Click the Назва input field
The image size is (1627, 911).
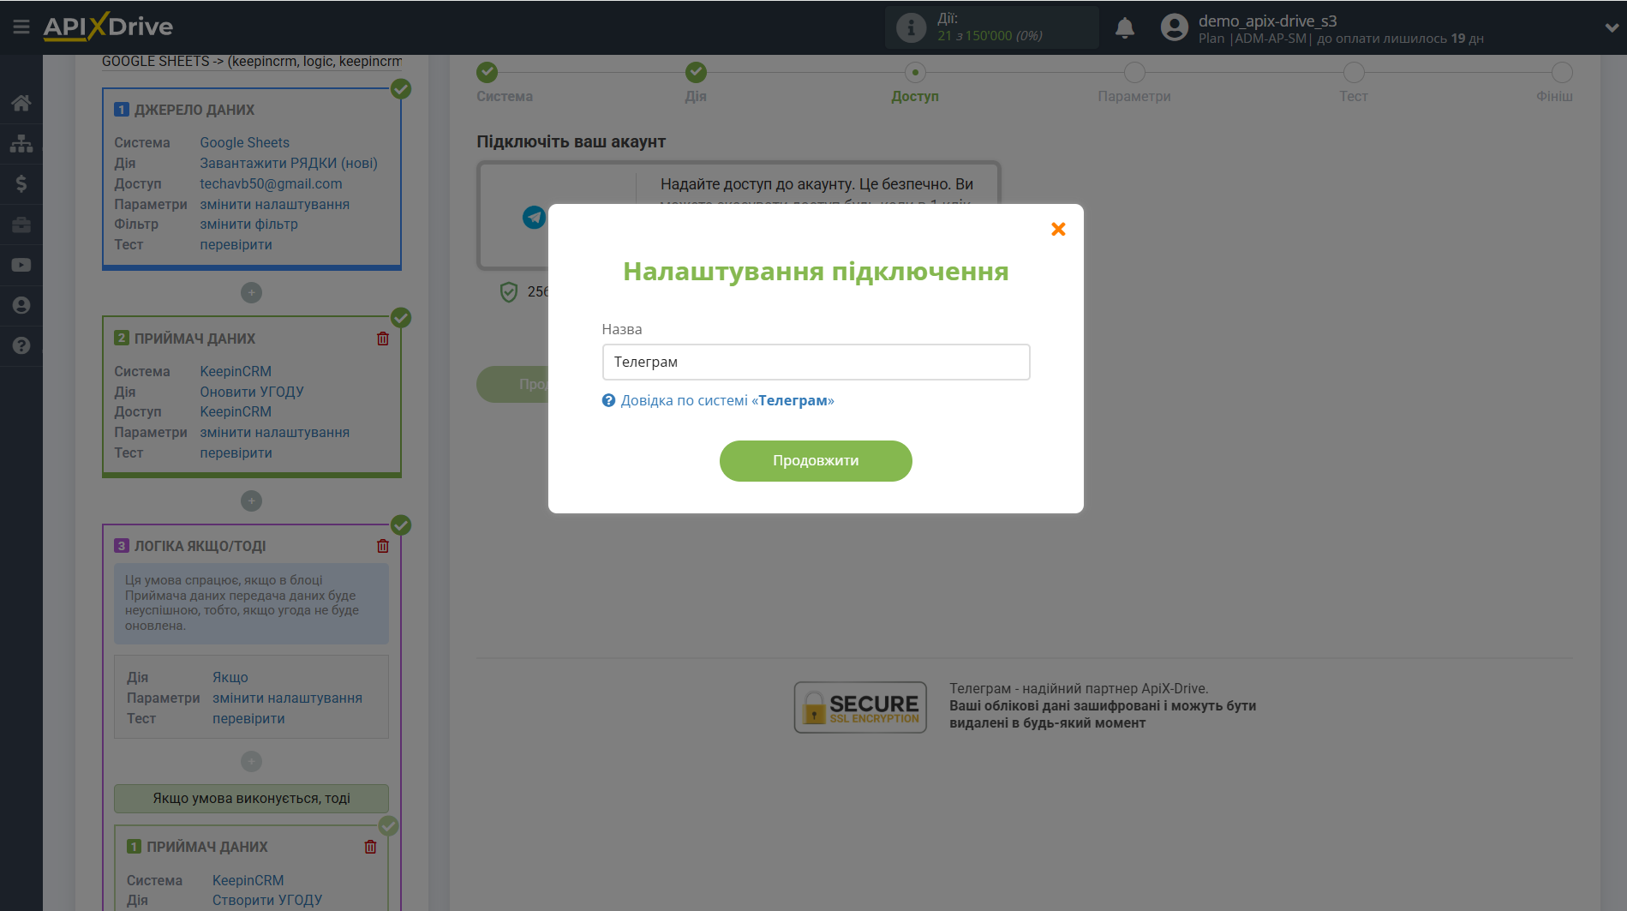coord(816,362)
